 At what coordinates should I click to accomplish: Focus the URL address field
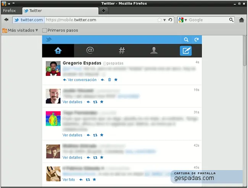pyautogui.click(x=101, y=20)
